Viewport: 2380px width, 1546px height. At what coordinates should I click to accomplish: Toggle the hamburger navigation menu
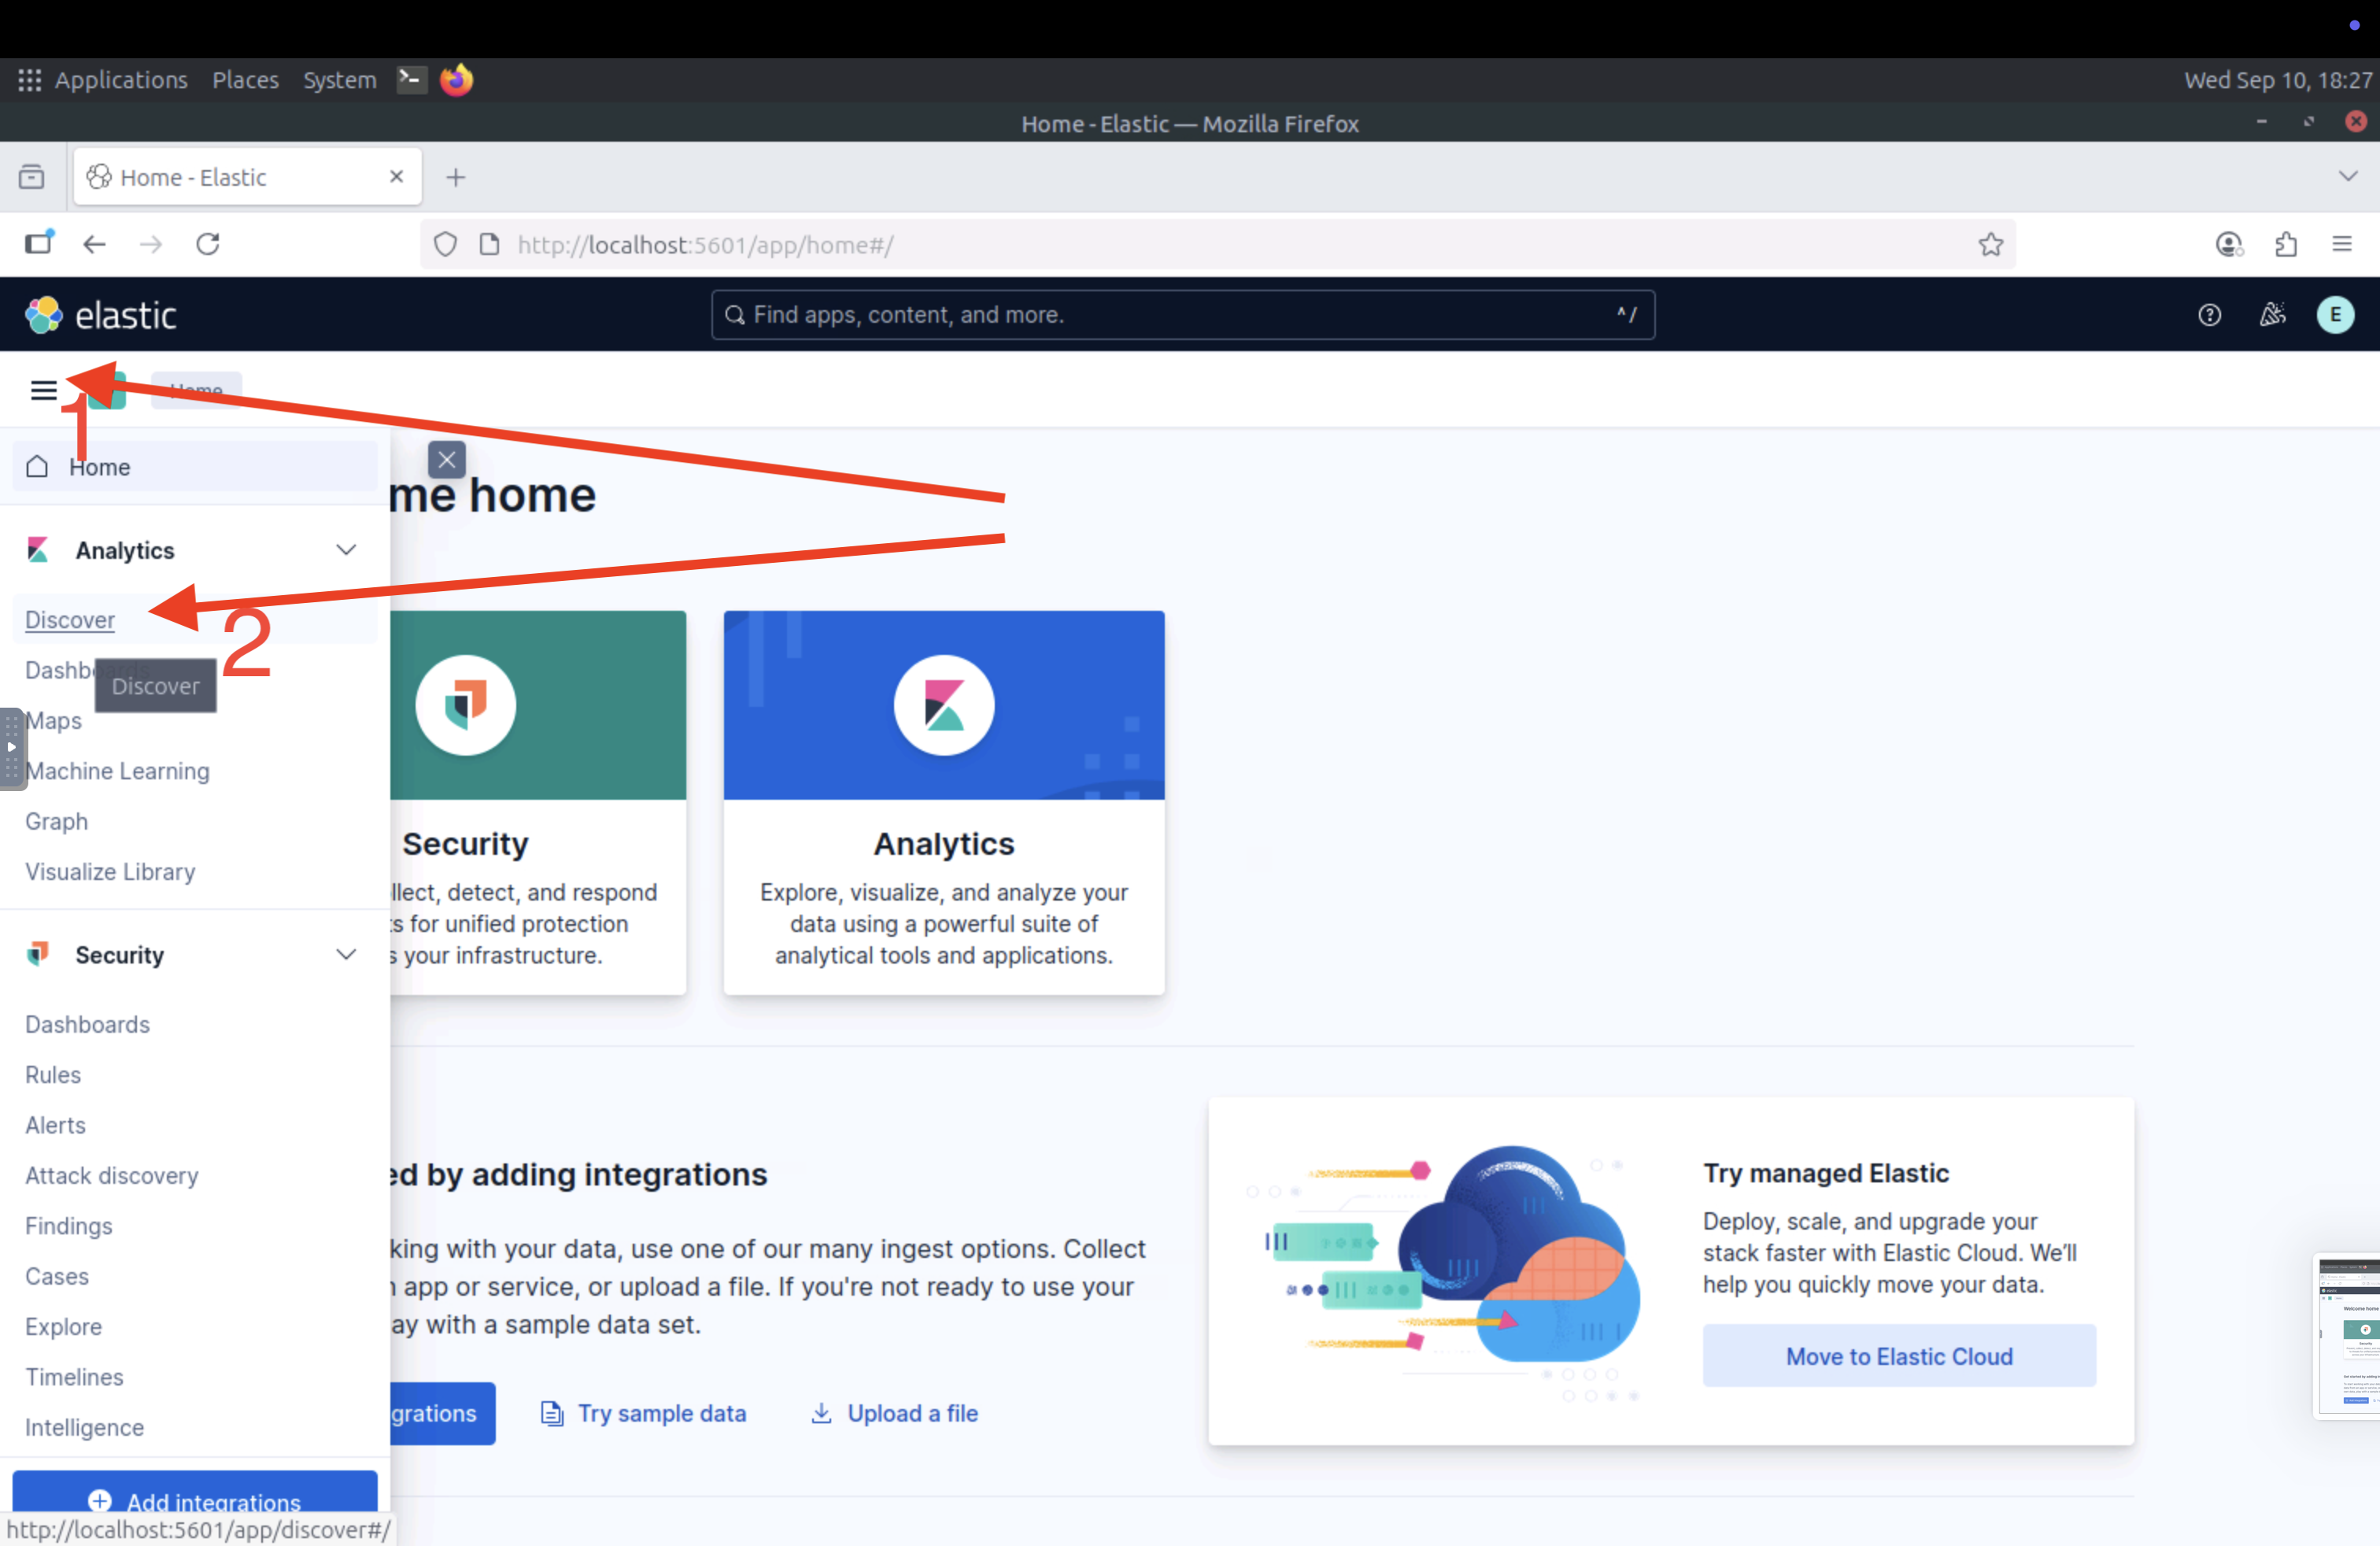tap(43, 390)
